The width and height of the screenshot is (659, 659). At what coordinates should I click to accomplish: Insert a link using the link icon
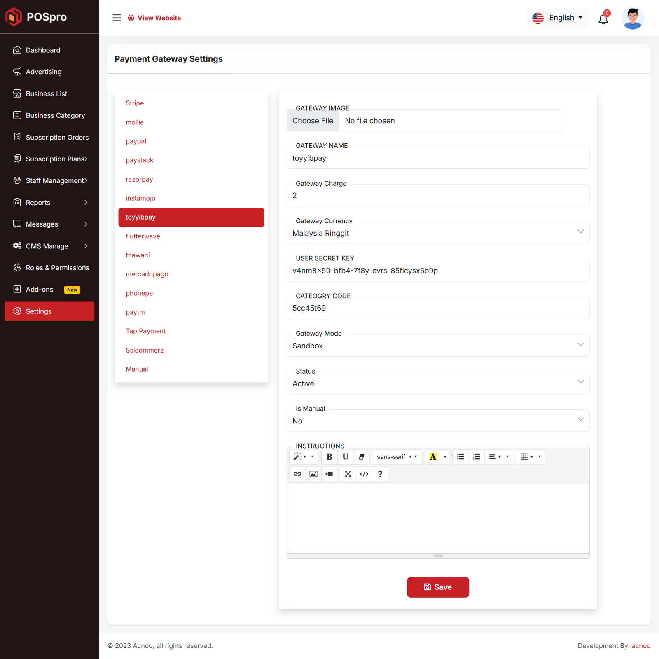click(x=297, y=474)
